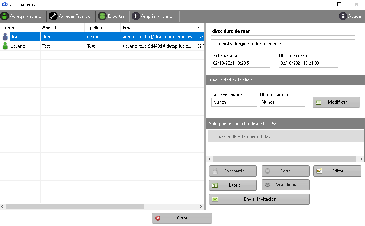365x226 pixels.
Task: Minimize the Compañeros window
Action: 323,4
